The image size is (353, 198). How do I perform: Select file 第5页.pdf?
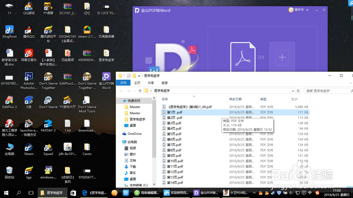[x=235, y=134]
